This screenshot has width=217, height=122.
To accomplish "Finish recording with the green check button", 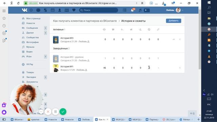I will [x=63, y=111].
